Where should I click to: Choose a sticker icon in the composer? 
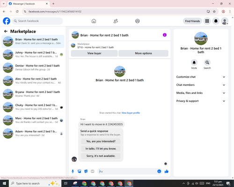pyautogui.click(x=86, y=172)
